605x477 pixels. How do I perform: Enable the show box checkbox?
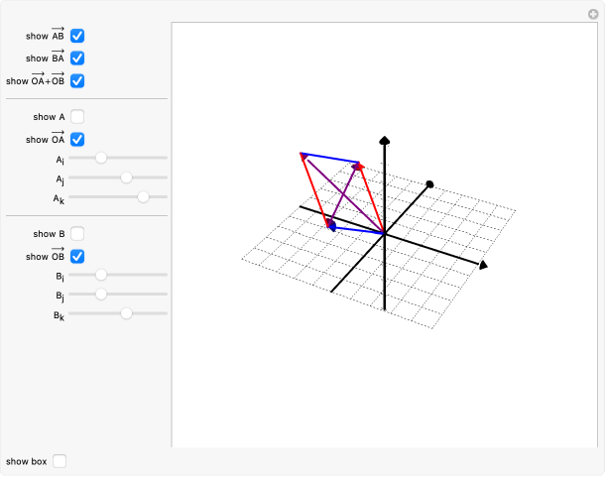coord(60,461)
